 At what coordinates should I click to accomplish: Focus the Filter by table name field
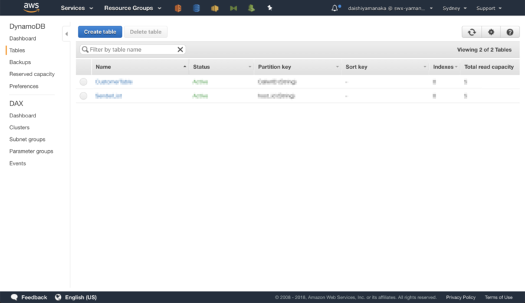pyautogui.click(x=133, y=49)
